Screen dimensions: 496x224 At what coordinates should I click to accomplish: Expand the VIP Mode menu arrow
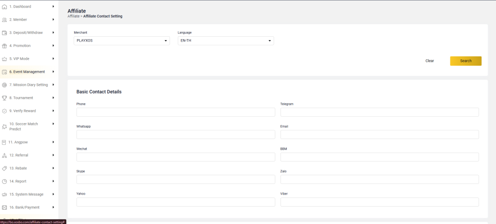[53, 59]
